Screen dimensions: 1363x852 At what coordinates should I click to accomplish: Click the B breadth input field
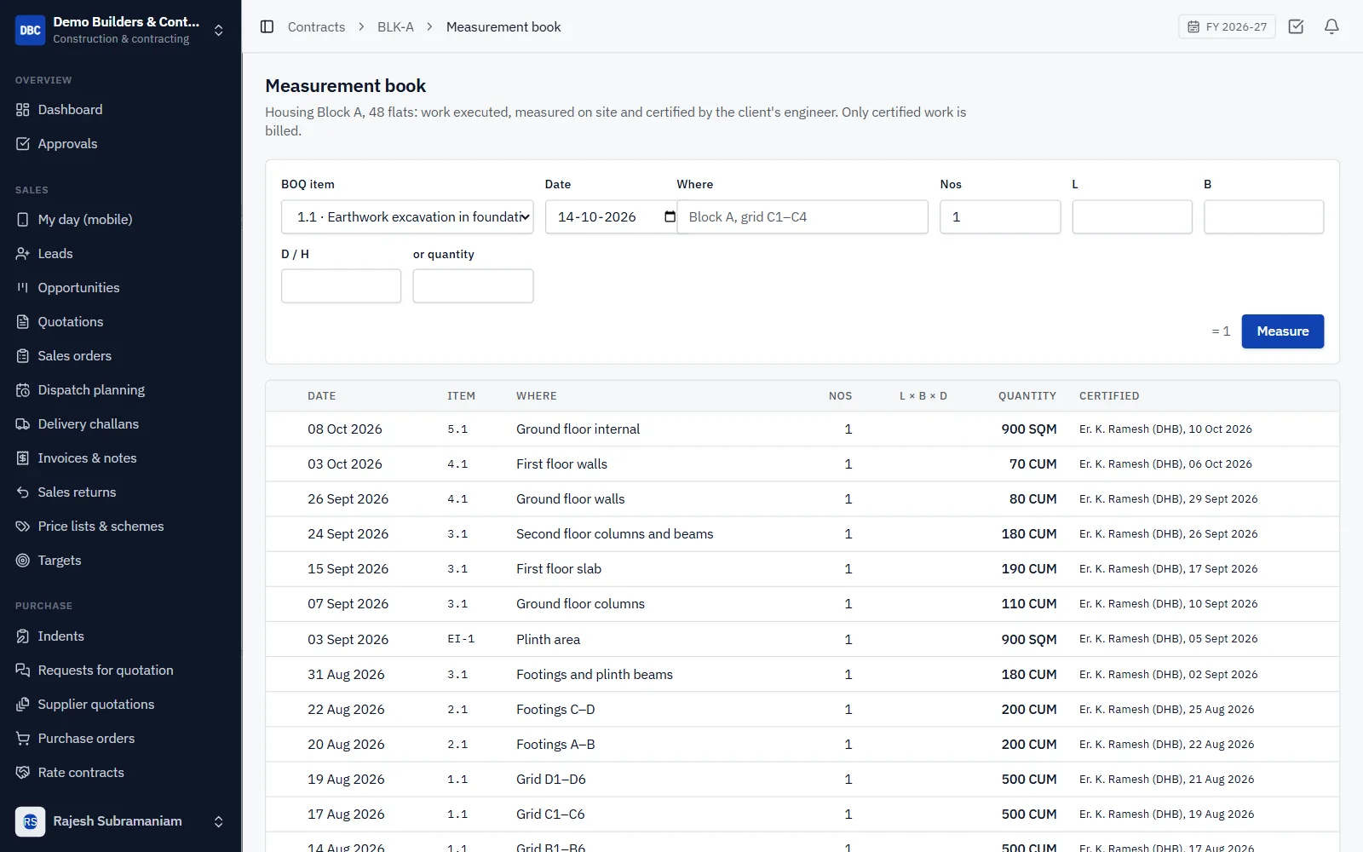tap(1263, 217)
